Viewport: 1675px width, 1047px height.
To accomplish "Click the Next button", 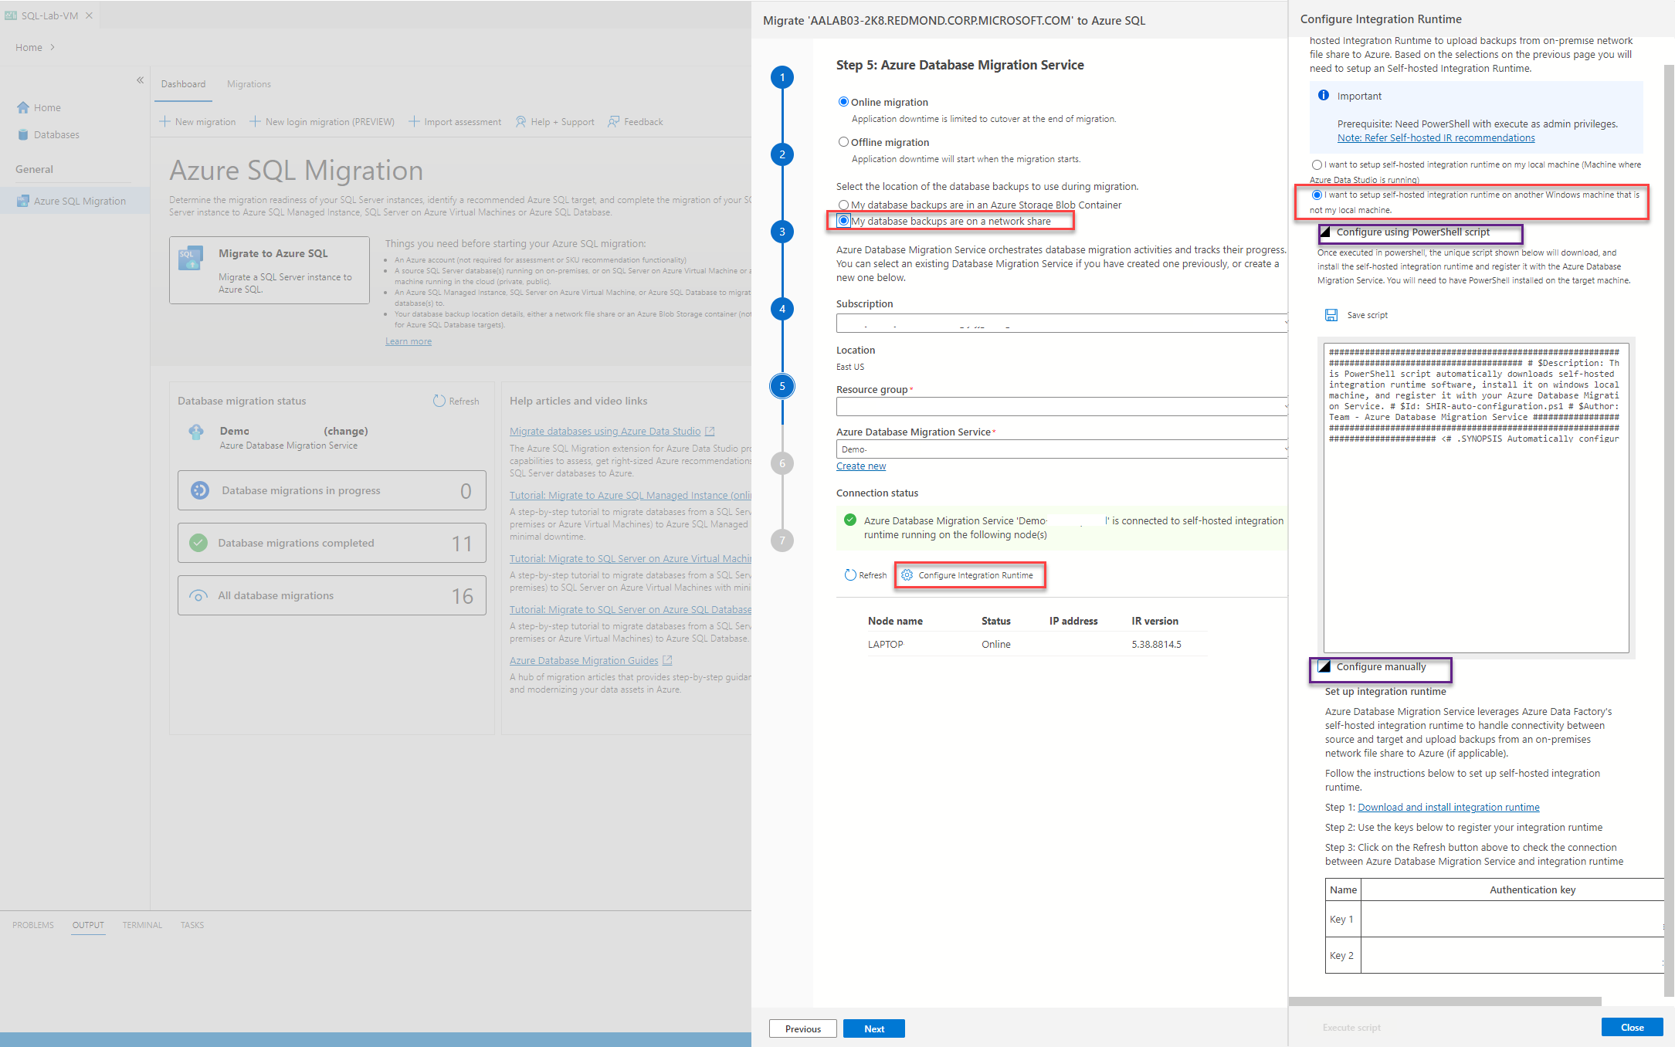I will (873, 1028).
